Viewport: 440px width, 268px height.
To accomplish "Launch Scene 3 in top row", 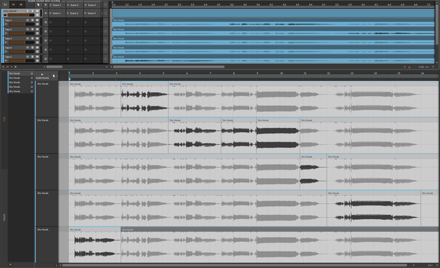I will pos(90,5).
